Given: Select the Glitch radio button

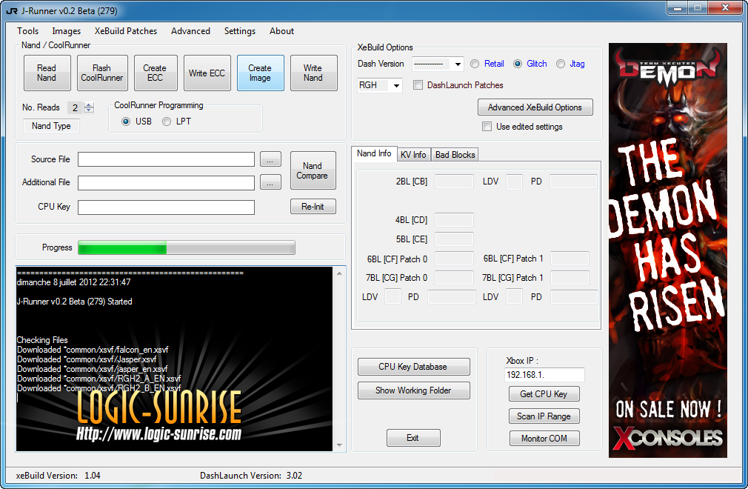Looking at the screenshot, I should tap(518, 64).
